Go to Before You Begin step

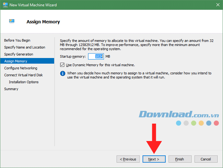(17, 40)
